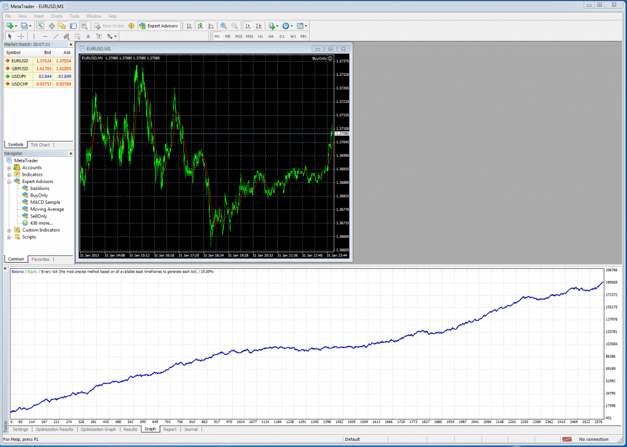627x447 pixels.
Task: Toggle Expert Advisors auto trading button
Action: click(x=158, y=26)
